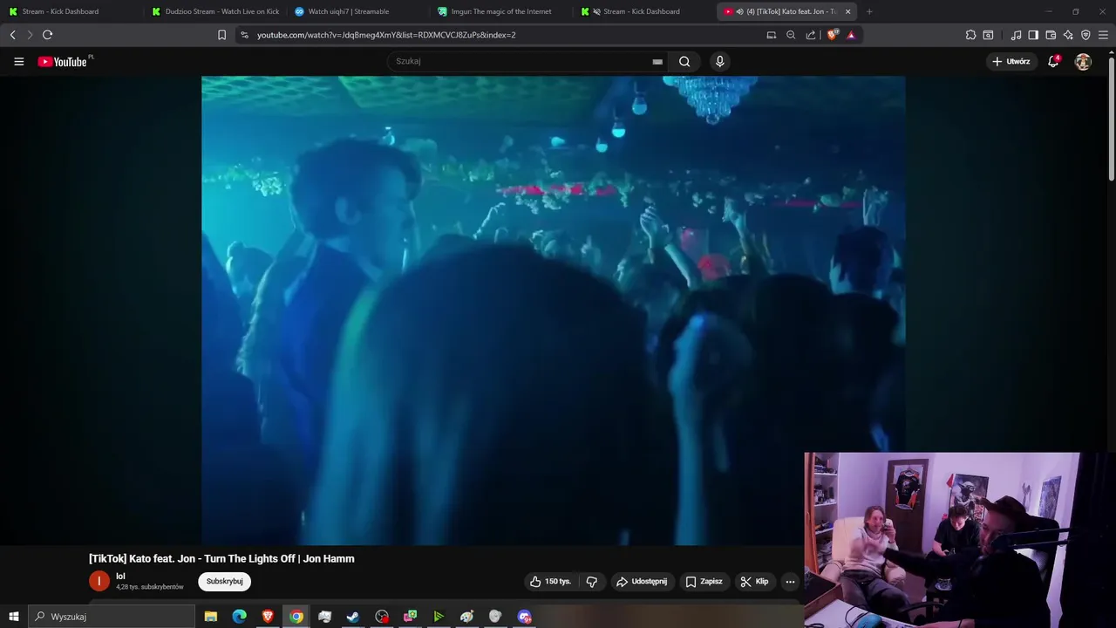This screenshot has width=1116, height=628.
Task: Open the lol channel name link
Action: coord(120,577)
